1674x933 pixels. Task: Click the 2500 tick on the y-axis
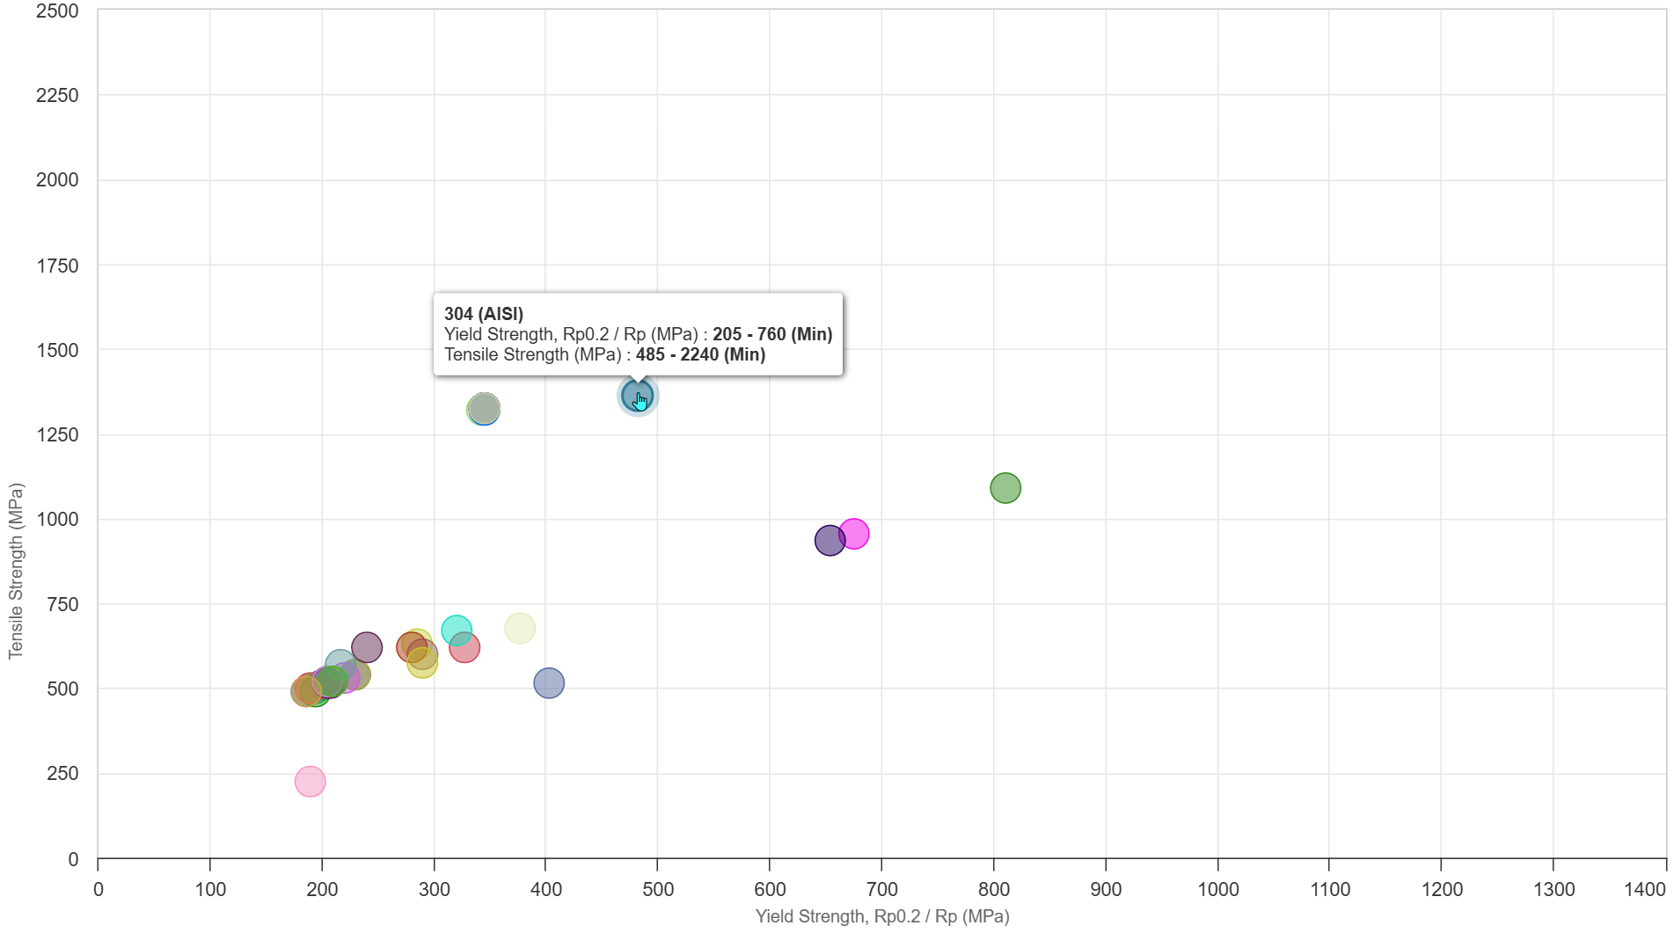point(58,12)
